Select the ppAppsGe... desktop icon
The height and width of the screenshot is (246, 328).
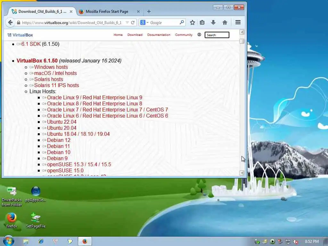pos(36,194)
